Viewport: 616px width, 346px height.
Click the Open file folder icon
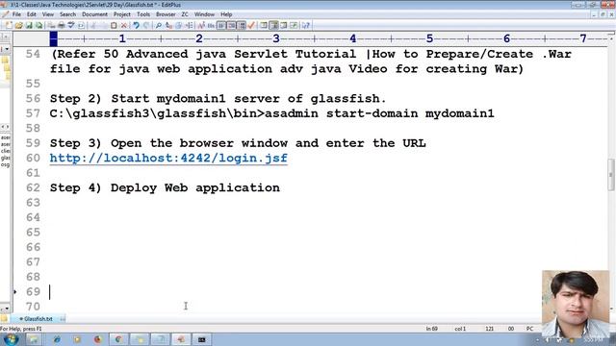(18, 26)
